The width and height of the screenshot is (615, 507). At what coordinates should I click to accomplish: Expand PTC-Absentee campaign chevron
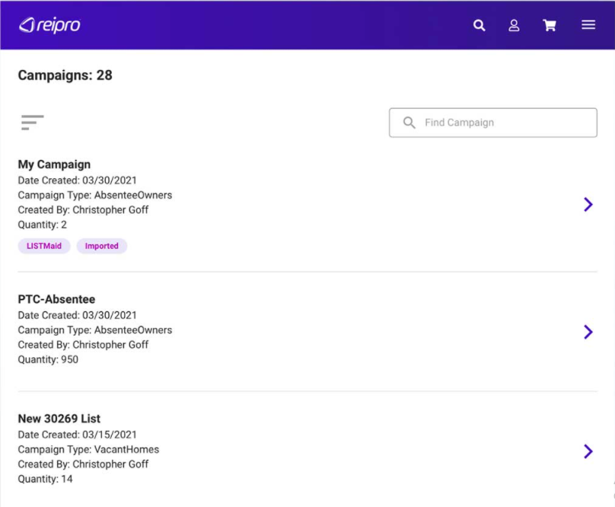(x=588, y=332)
